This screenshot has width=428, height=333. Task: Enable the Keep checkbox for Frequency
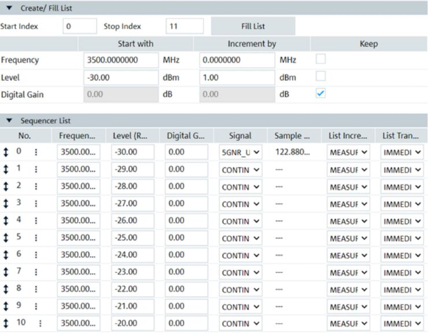(320, 59)
